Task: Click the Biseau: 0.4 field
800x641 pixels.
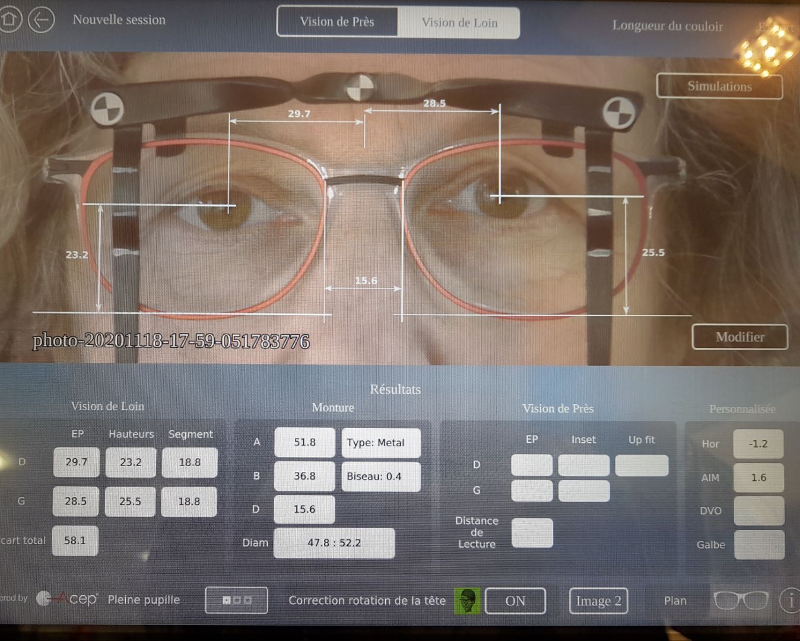Action: point(380,477)
